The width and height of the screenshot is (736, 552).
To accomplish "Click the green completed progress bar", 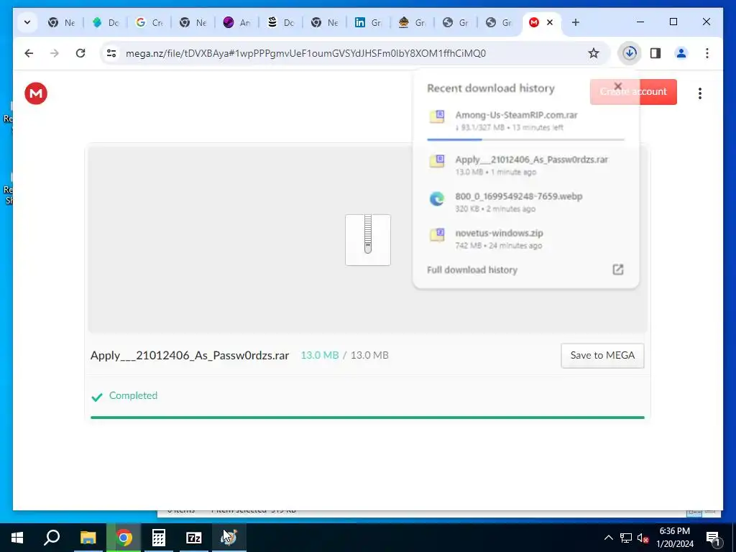I will [367, 418].
